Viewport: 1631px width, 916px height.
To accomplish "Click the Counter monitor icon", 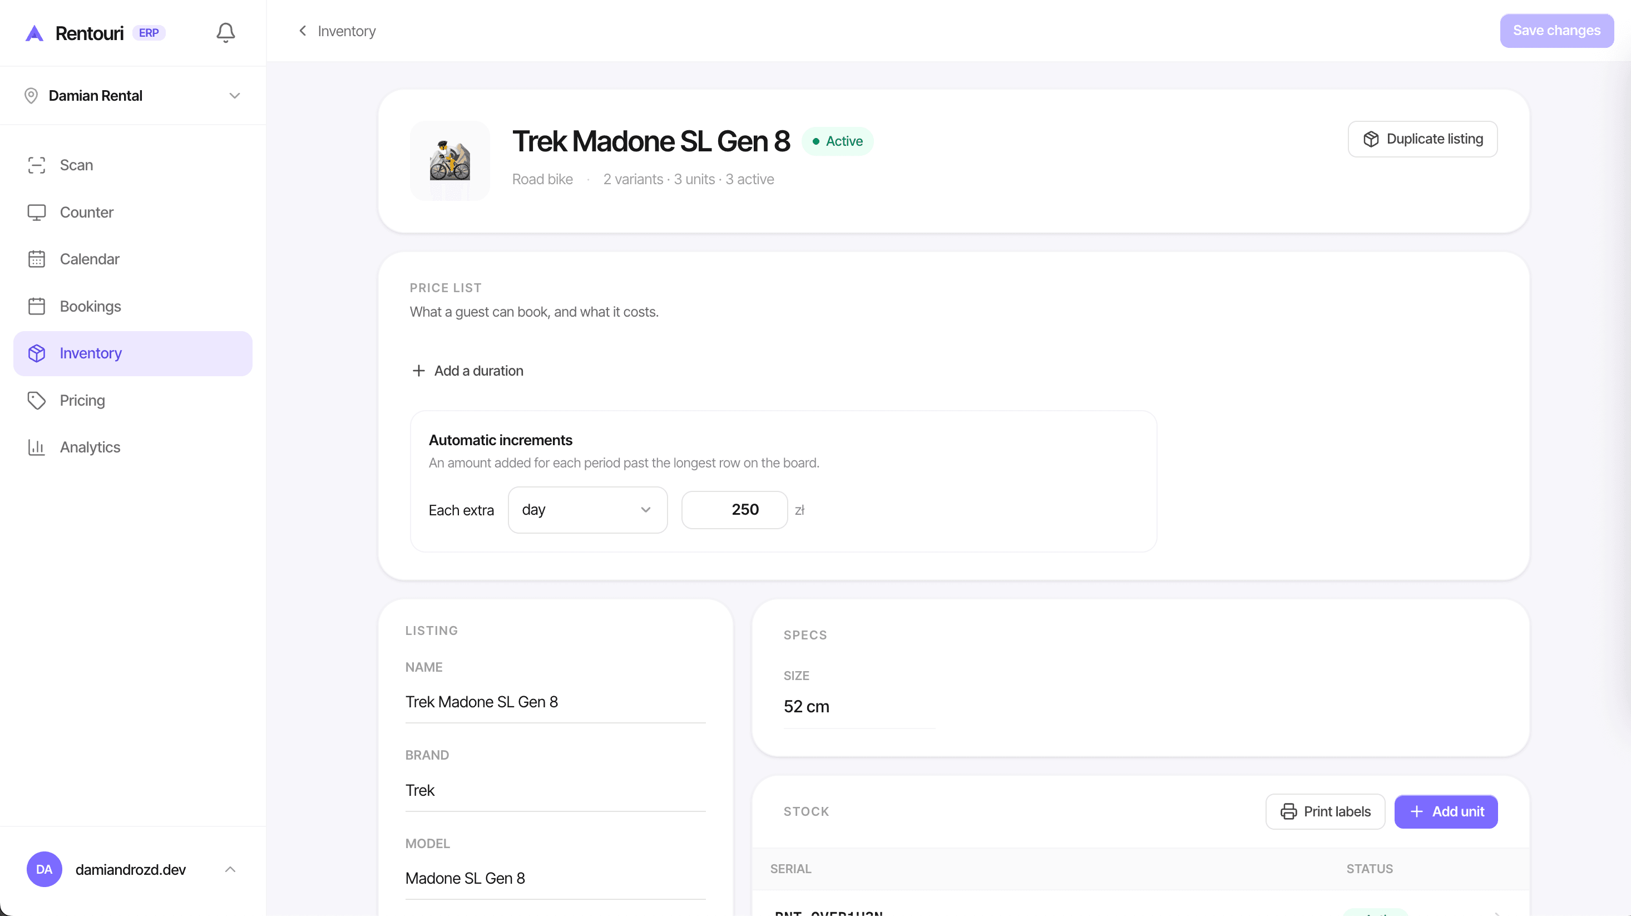I will pyautogui.click(x=37, y=212).
